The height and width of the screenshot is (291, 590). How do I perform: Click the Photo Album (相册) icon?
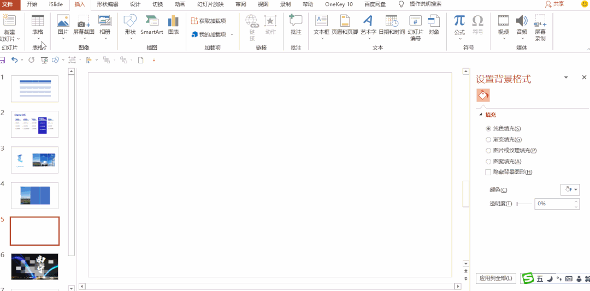pyautogui.click(x=105, y=21)
